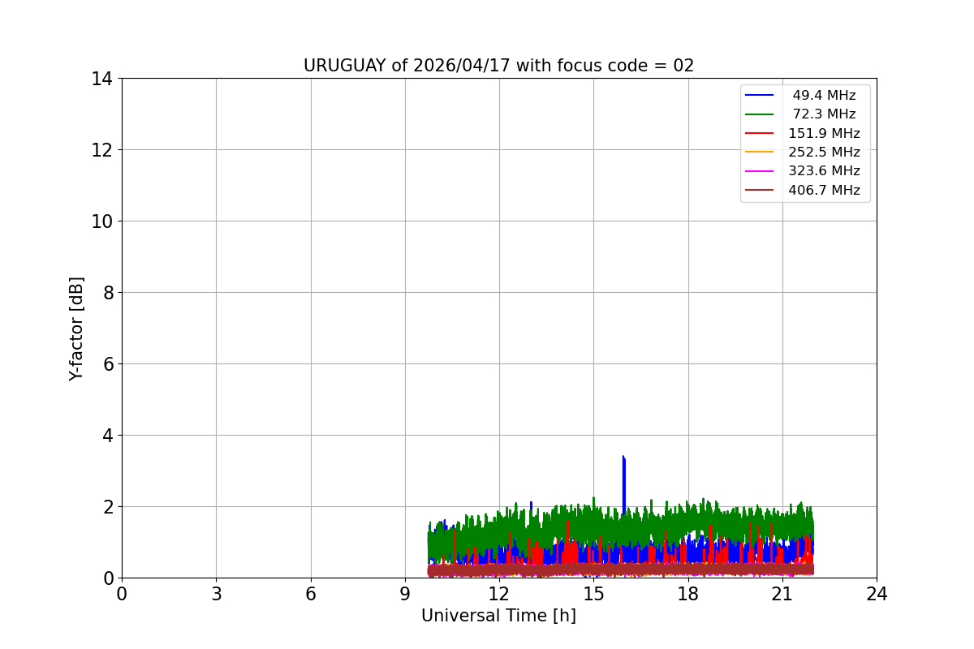
Task: Click the red line swatch for 151.9 MHz
Action: [760, 134]
